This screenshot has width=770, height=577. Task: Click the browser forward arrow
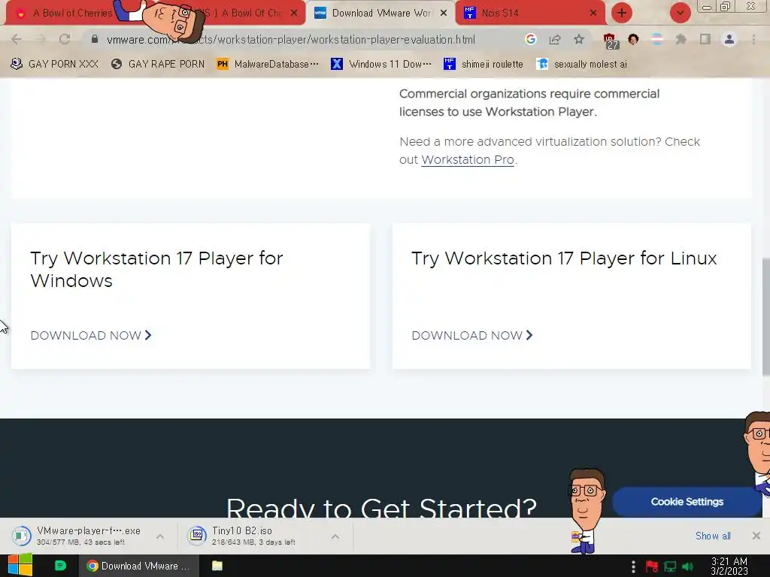point(41,39)
